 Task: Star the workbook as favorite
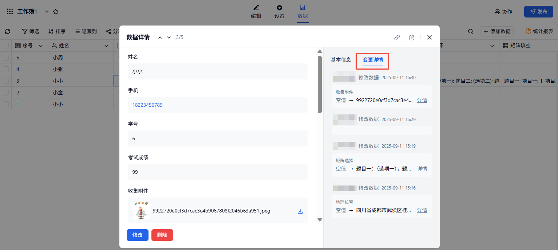[x=56, y=12]
